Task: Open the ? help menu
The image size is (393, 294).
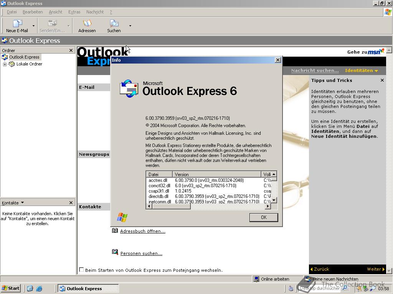Action: coord(111,12)
